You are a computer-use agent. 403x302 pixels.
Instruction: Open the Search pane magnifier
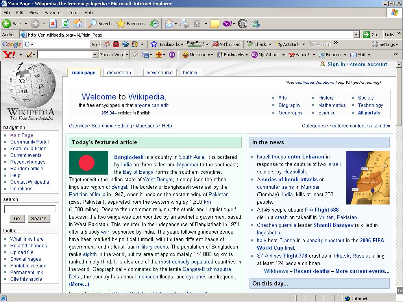[92, 24]
